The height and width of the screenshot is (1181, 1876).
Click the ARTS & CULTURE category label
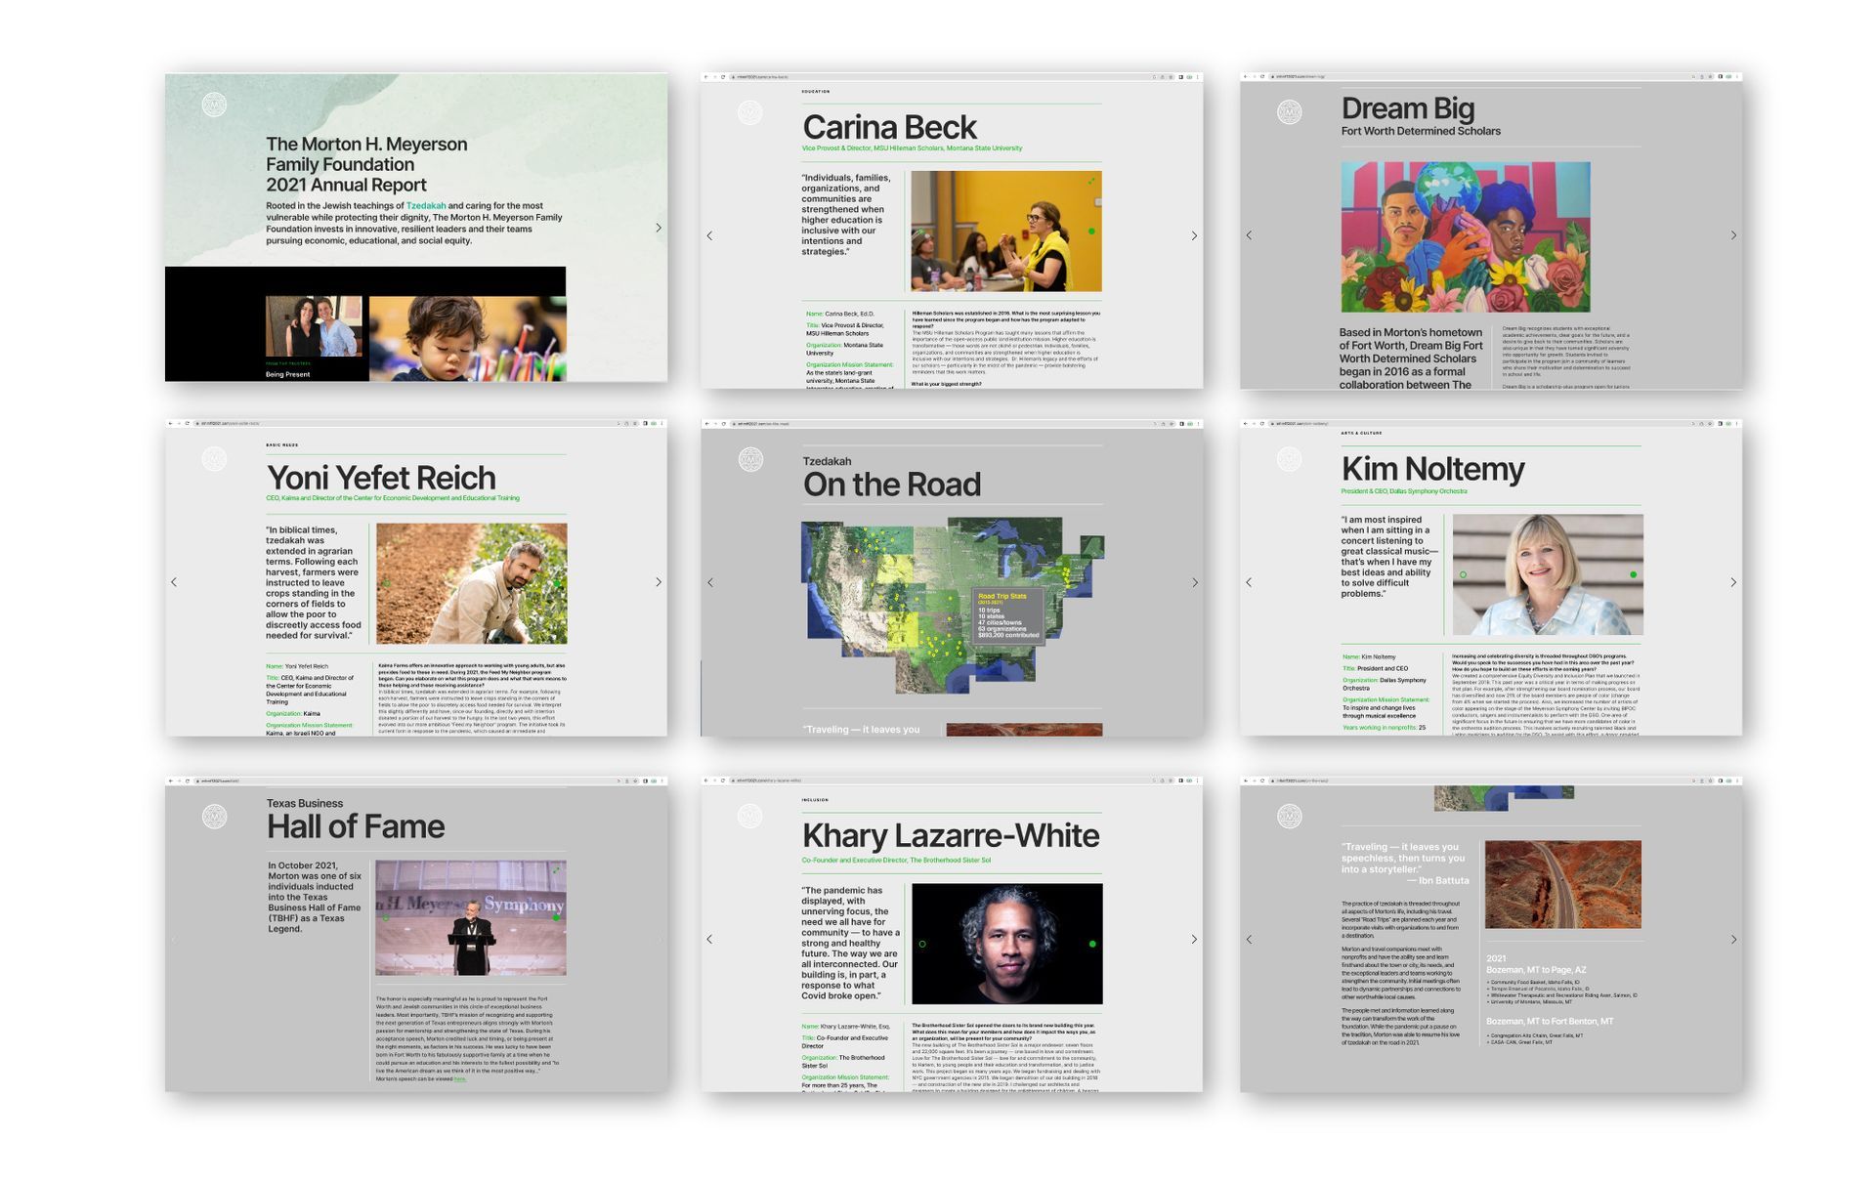click(x=1361, y=433)
